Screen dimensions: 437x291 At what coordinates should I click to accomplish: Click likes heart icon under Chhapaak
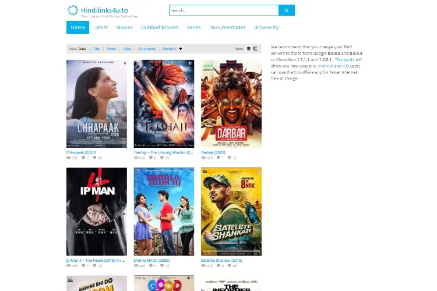tap(94, 158)
